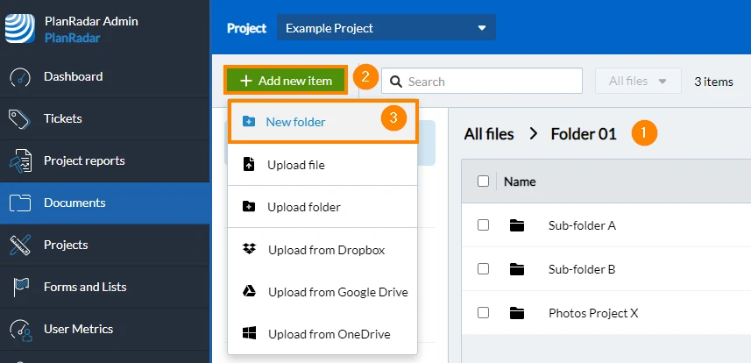Click the Dropbox logo icon in menu

coord(249,249)
